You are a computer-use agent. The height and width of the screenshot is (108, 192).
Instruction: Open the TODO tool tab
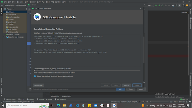(21, 99)
